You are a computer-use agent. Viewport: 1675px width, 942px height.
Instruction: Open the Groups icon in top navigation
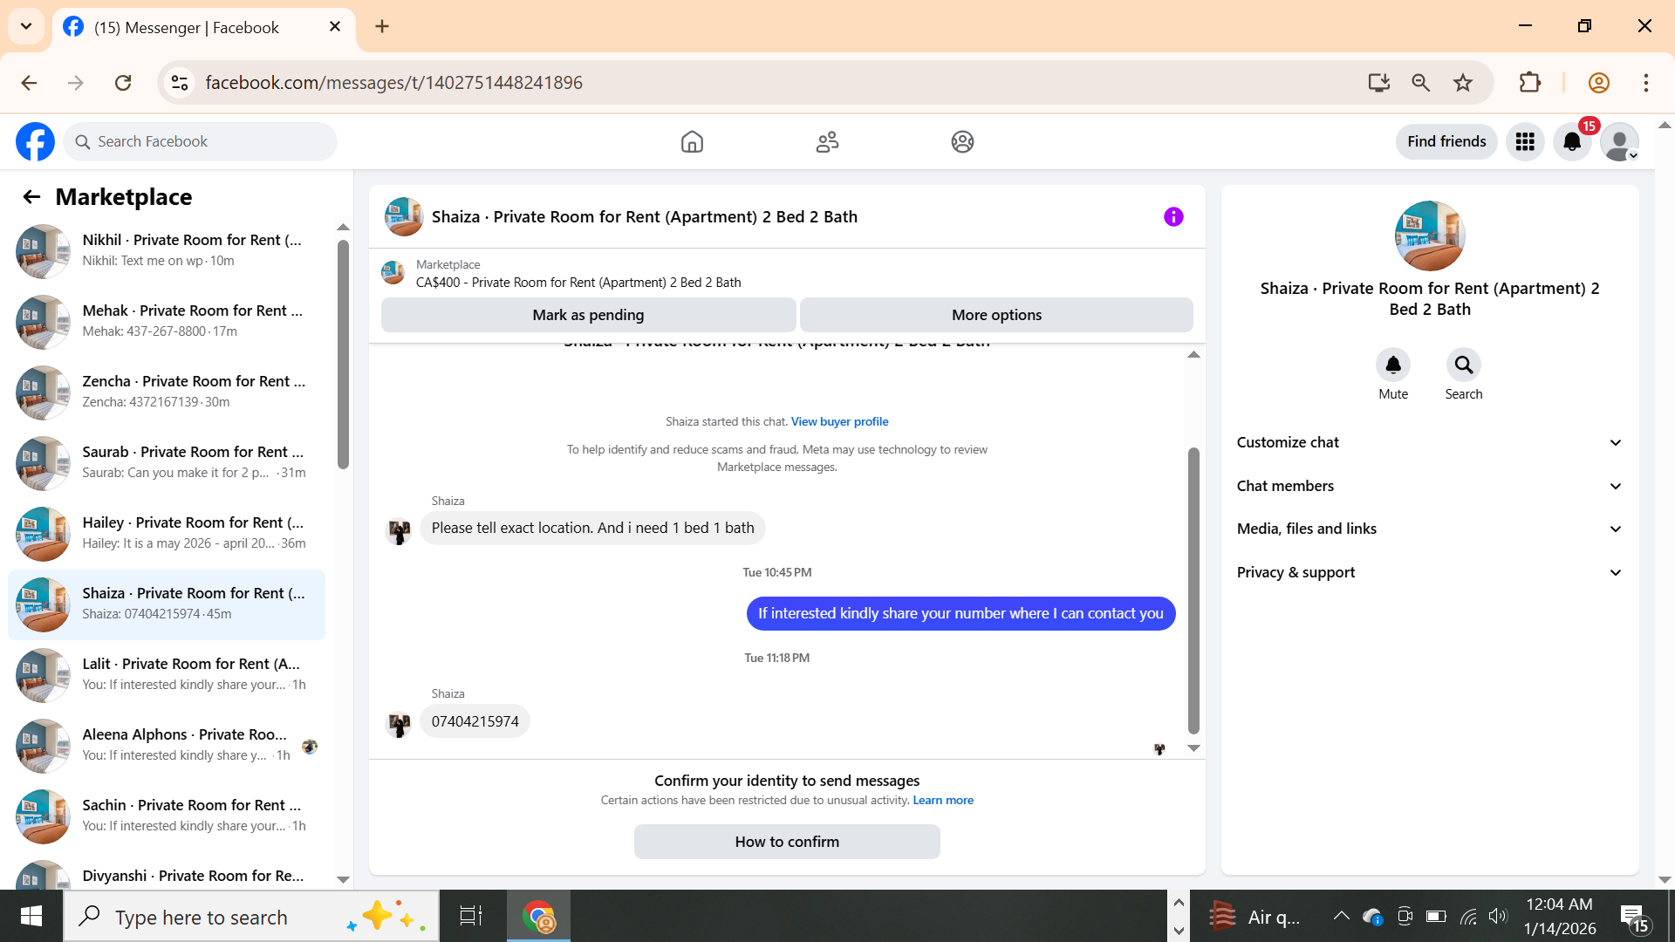962,141
